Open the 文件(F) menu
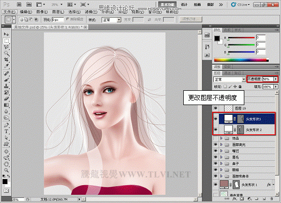The height and width of the screenshot is (203, 281). pyautogui.click(x=10, y=12)
